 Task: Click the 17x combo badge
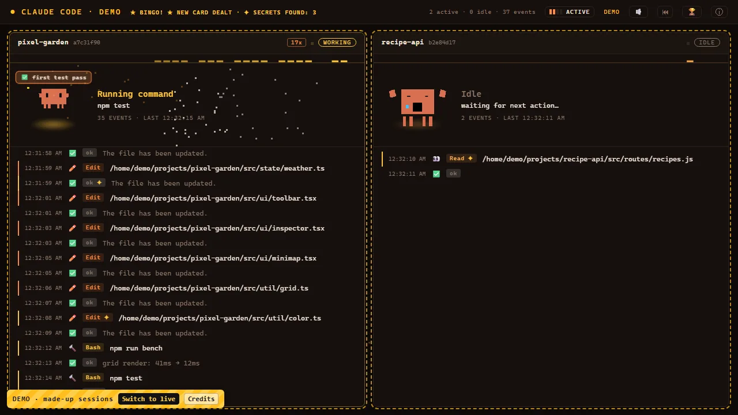coord(296,43)
